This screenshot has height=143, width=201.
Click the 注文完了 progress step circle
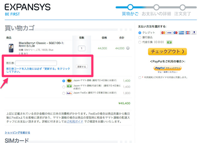tap(182, 7)
